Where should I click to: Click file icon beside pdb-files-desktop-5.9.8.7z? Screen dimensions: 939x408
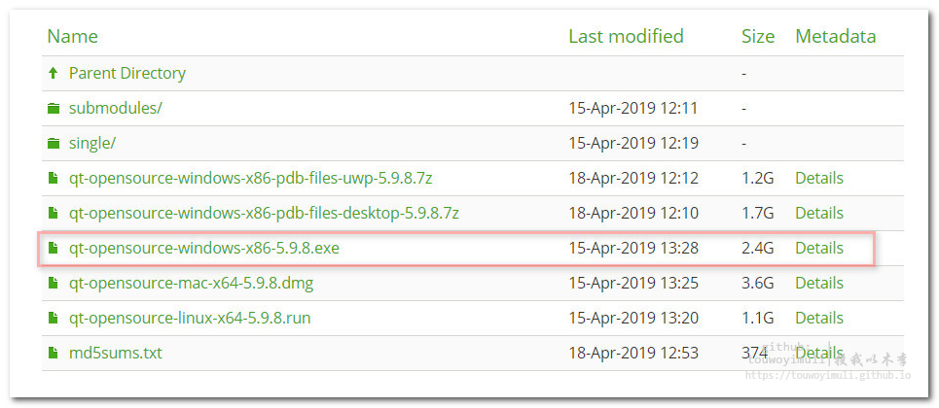click(54, 213)
